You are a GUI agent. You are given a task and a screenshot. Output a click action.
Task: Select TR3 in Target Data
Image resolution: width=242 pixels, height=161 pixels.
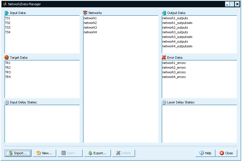(42, 72)
